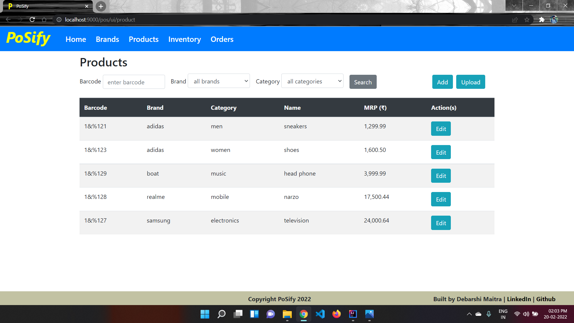Show hidden icons in system tray

click(469, 314)
